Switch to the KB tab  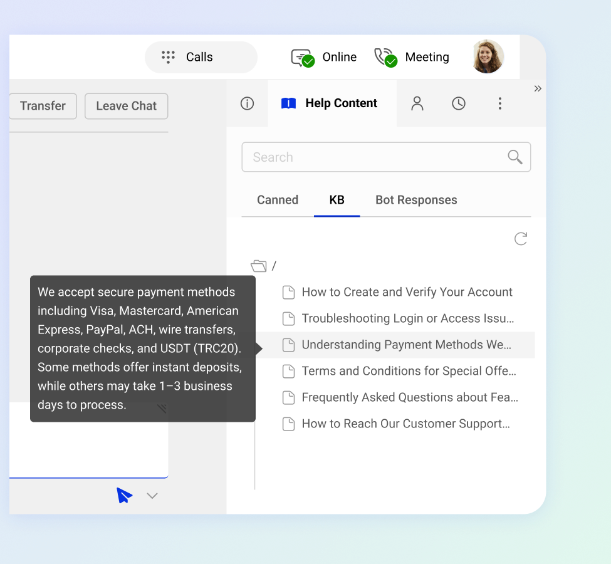click(x=337, y=200)
